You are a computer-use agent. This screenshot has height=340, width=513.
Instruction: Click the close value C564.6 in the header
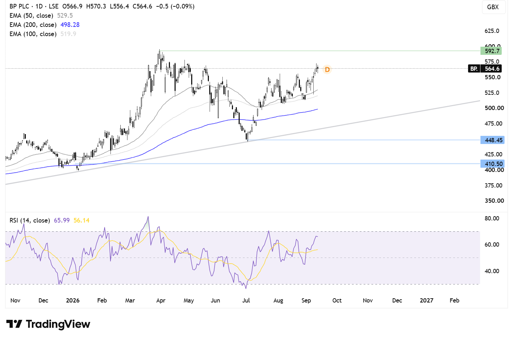142,6
